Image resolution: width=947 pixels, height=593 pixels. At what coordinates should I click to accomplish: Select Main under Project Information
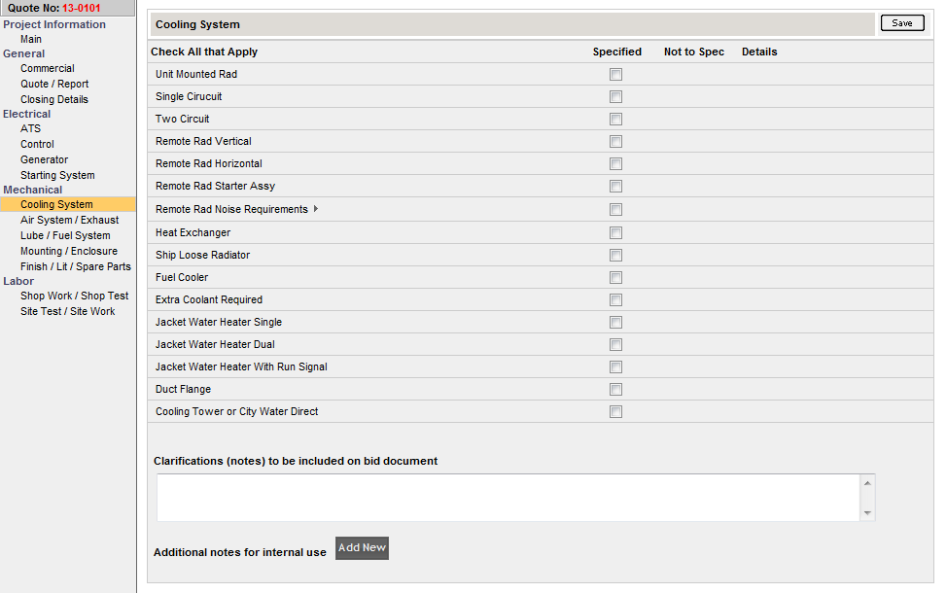(x=31, y=40)
